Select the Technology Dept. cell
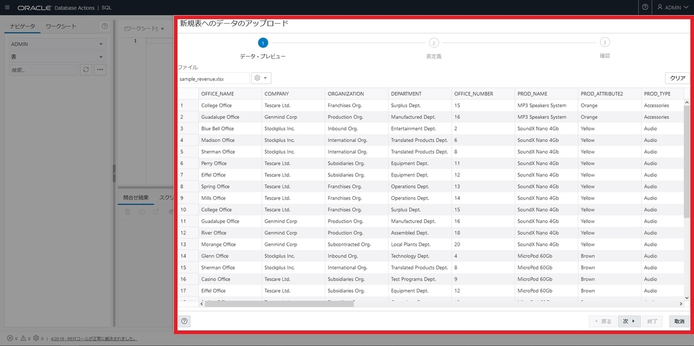 [420, 256]
